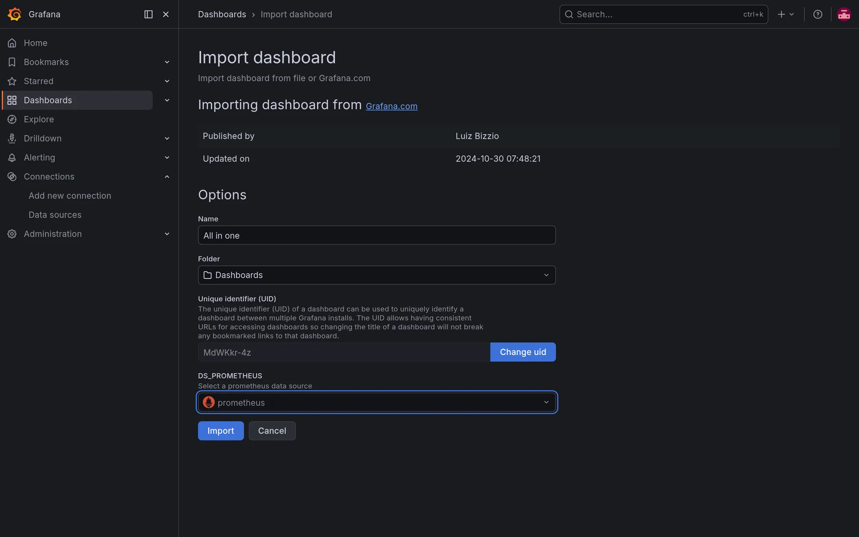859x537 pixels.
Task: Open Data sources under Connections
Action: coord(55,215)
